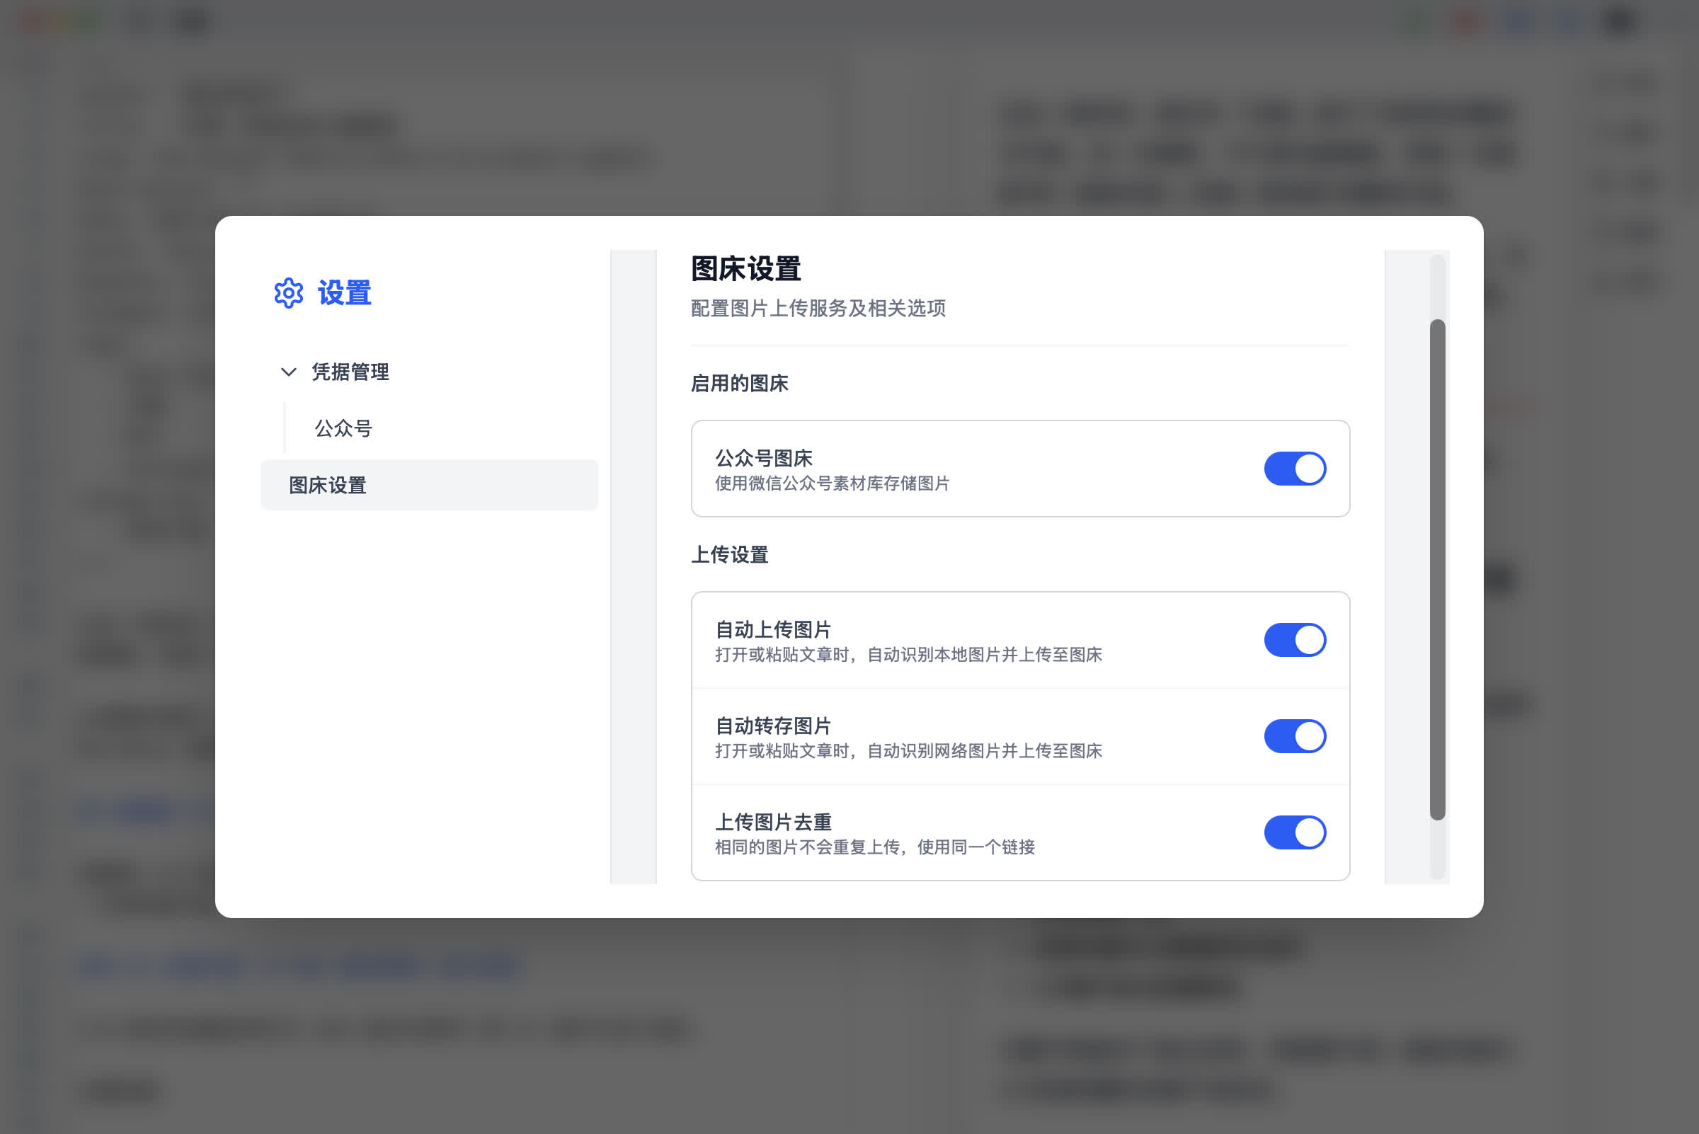The image size is (1699, 1134).
Task: Click the 设置 dialog title text
Action: coord(344,293)
